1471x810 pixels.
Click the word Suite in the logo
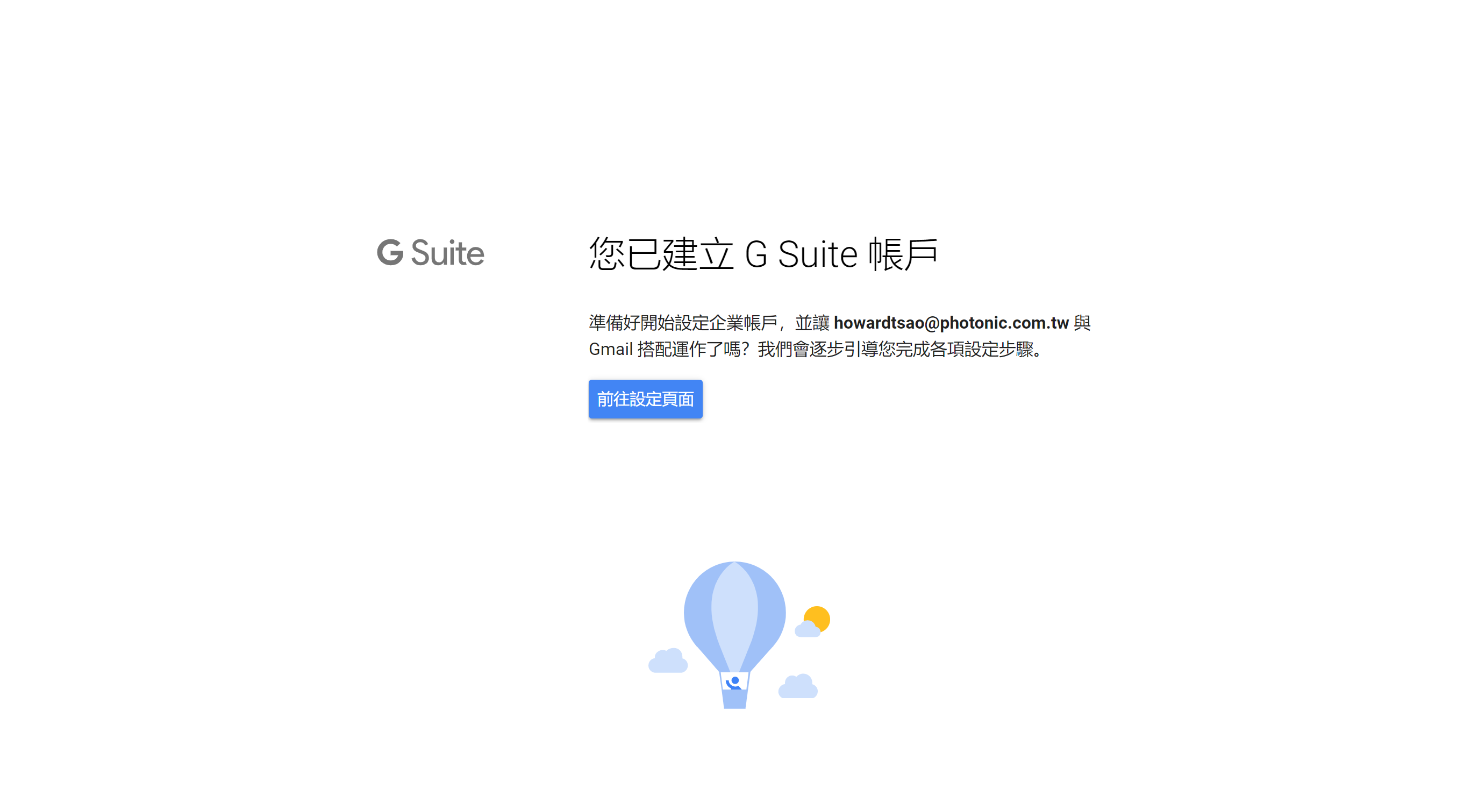447,252
